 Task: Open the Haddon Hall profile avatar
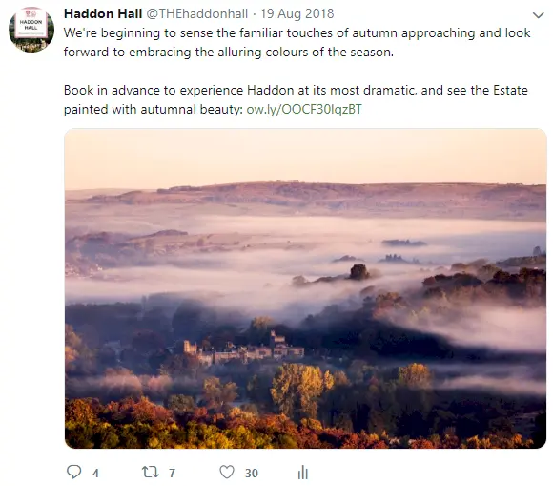click(31, 30)
